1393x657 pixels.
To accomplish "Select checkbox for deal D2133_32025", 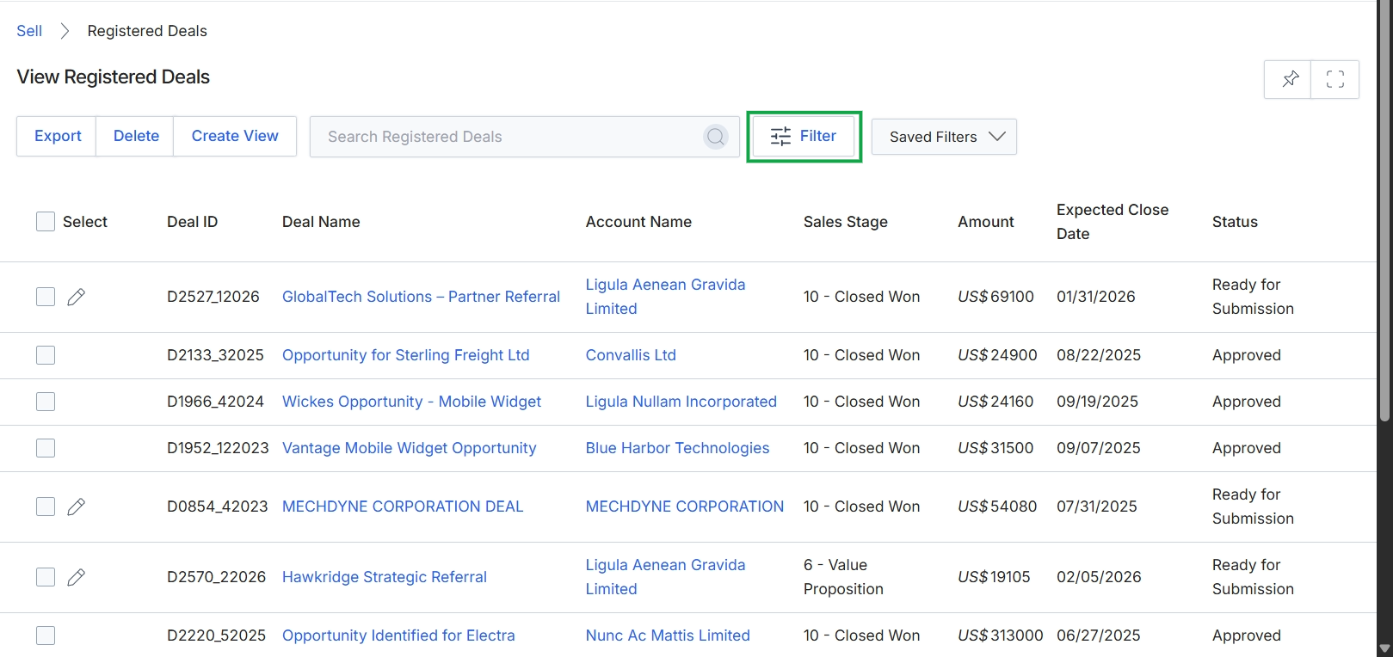I will pos(46,355).
